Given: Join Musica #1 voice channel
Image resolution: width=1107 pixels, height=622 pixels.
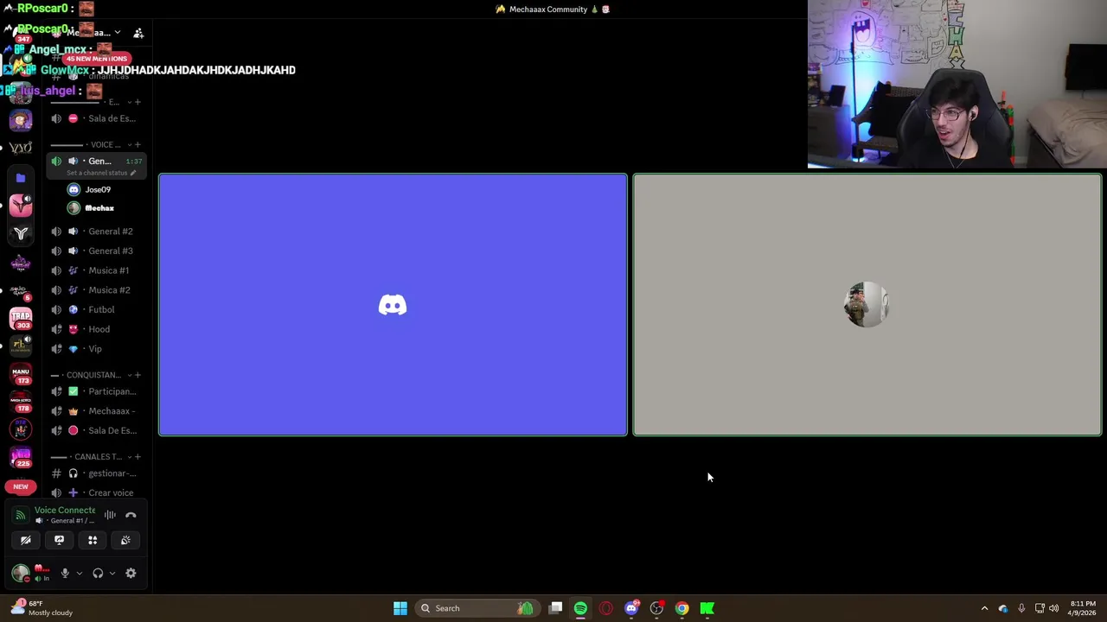Looking at the screenshot, I should (x=96, y=270).
